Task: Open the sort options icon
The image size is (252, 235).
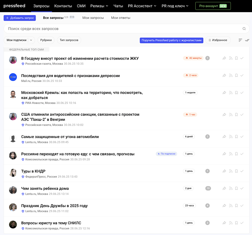Action: click(240, 40)
